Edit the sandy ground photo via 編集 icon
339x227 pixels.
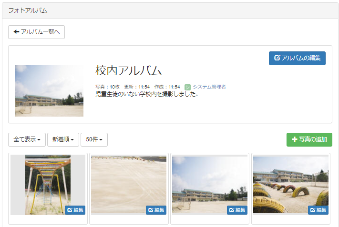tap(156, 210)
